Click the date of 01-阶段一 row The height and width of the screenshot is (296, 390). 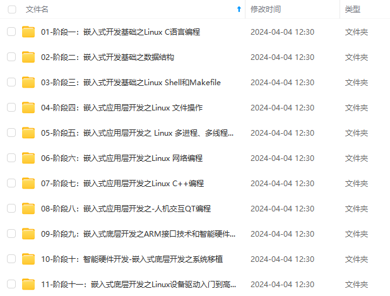(x=282, y=32)
